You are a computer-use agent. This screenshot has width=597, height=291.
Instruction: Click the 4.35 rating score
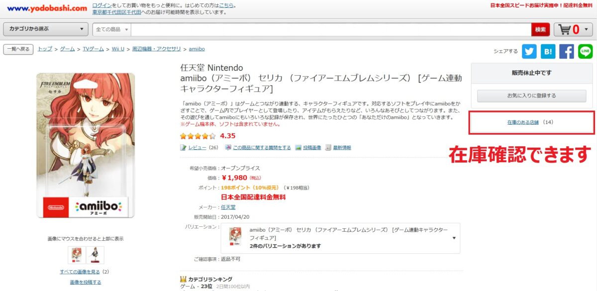(x=228, y=136)
